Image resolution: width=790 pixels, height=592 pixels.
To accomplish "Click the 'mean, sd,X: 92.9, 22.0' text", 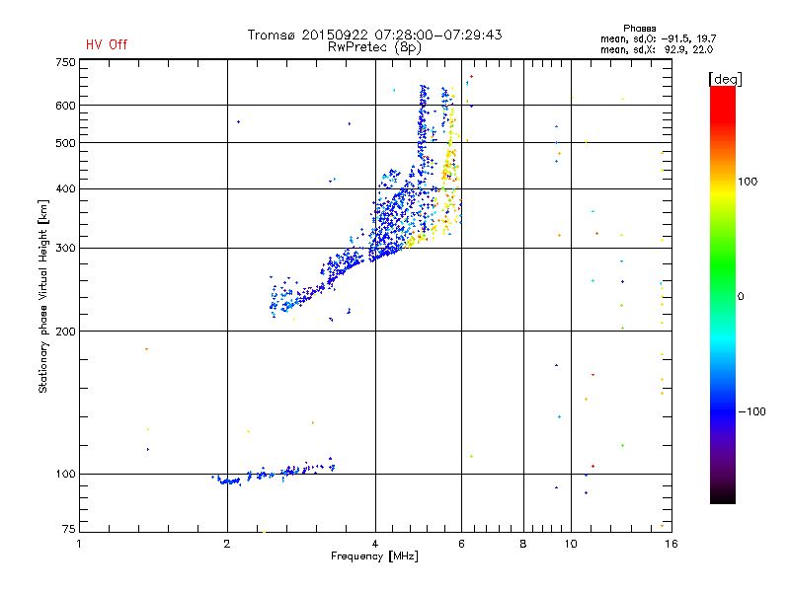I will (657, 50).
